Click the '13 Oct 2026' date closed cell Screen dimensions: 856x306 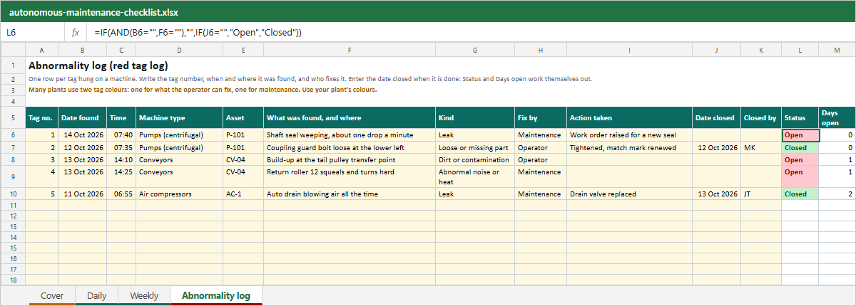point(716,194)
